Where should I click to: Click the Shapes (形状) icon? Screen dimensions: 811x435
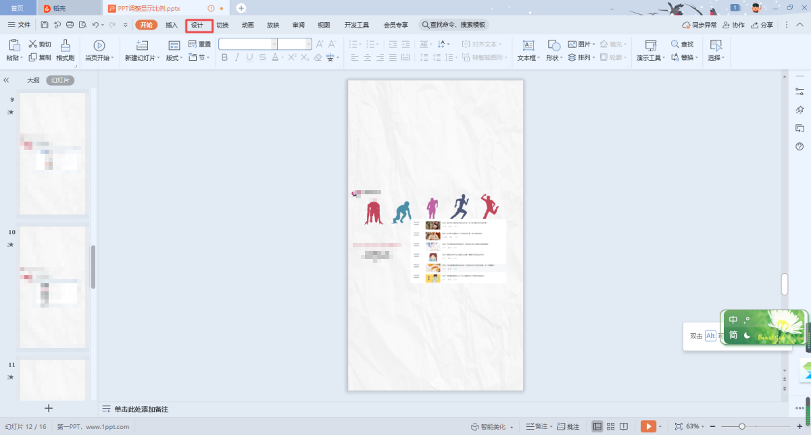click(x=554, y=46)
